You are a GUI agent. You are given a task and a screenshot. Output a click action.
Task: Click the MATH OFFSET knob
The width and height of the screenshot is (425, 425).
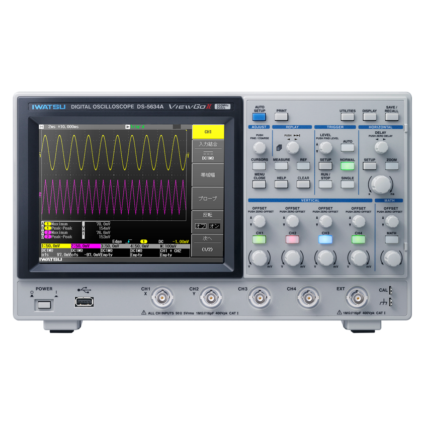click(x=392, y=221)
